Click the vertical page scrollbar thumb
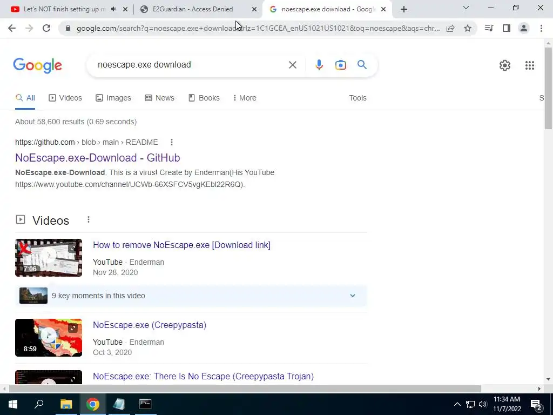This screenshot has width=553, height=415. click(x=548, y=88)
